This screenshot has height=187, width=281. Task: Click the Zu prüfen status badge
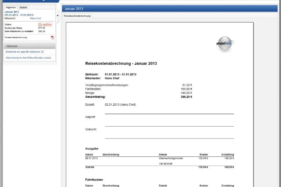pyautogui.click(x=45, y=25)
